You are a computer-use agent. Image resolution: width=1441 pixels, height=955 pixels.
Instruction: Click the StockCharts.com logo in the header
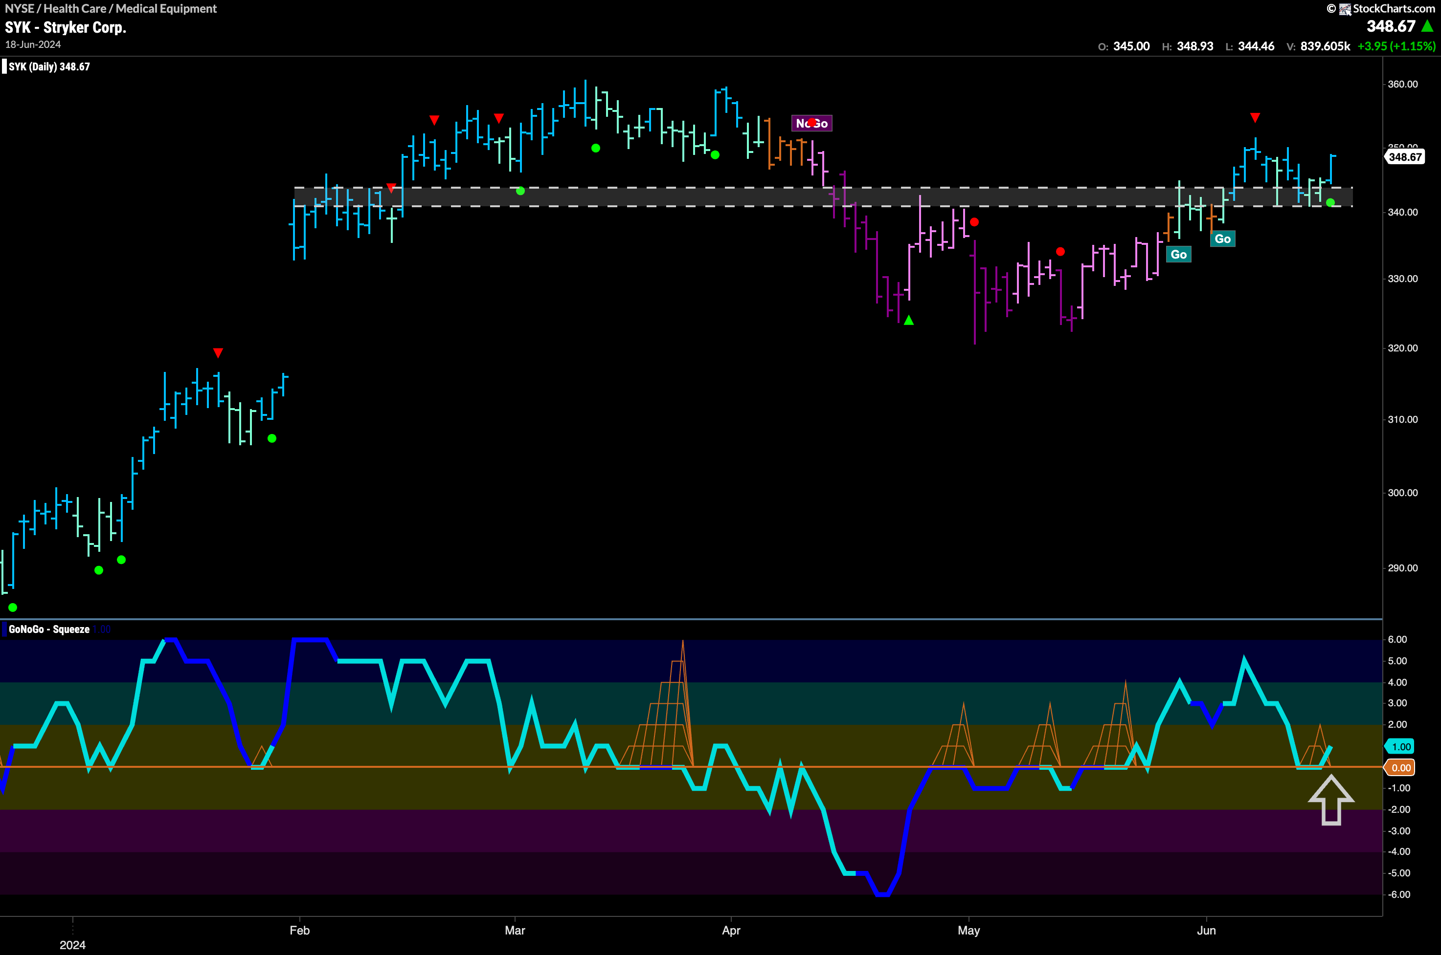point(1380,8)
